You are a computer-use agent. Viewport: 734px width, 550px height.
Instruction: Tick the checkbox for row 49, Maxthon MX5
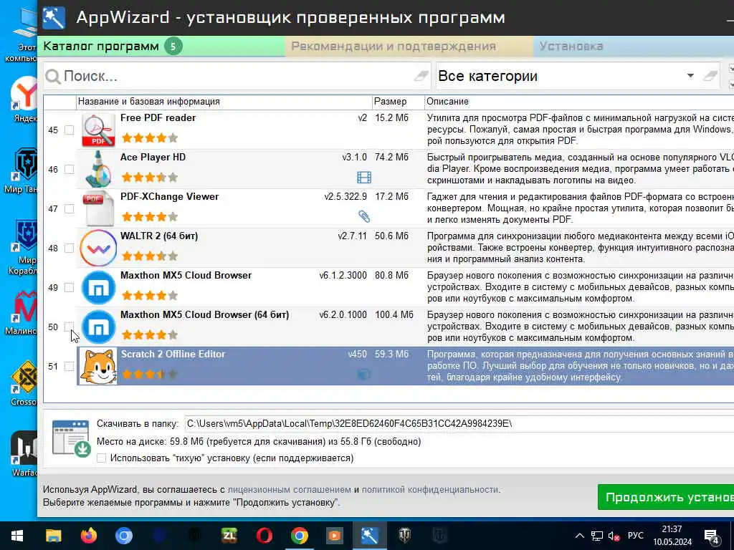pyautogui.click(x=69, y=288)
